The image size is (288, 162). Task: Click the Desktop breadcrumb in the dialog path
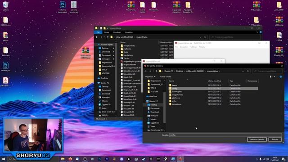tap(180, 71)
